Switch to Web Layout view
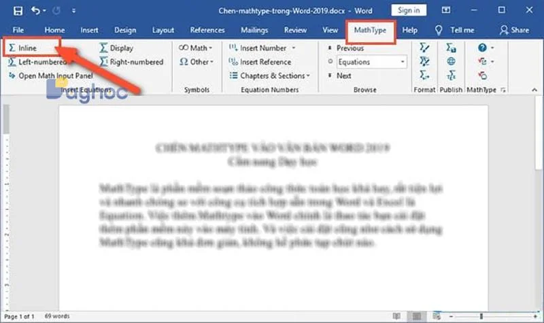This screenshot has width=544, height=323. [437, 316]
